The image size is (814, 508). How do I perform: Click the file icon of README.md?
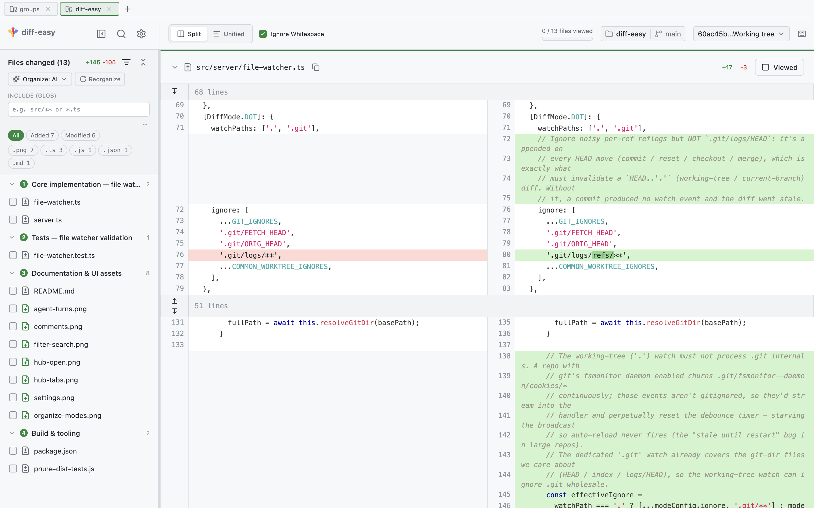(x=25, y=291)
